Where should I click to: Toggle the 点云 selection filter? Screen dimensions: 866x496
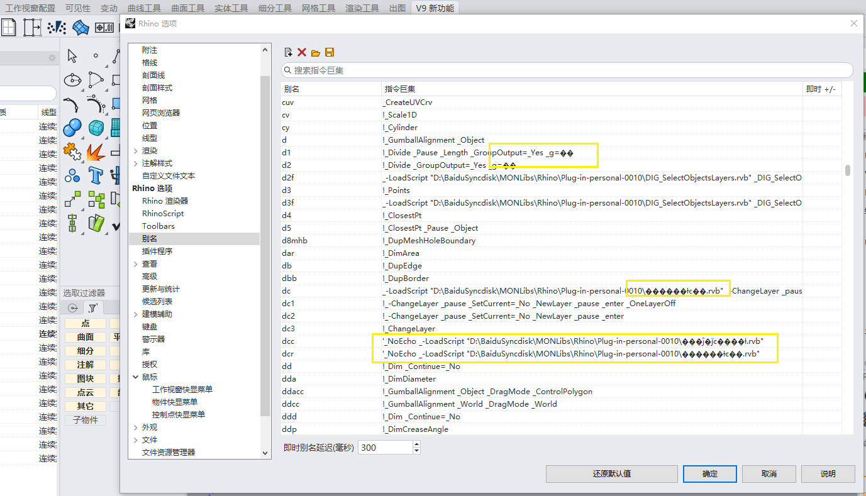pyautogui.click(x=86, y=393)
